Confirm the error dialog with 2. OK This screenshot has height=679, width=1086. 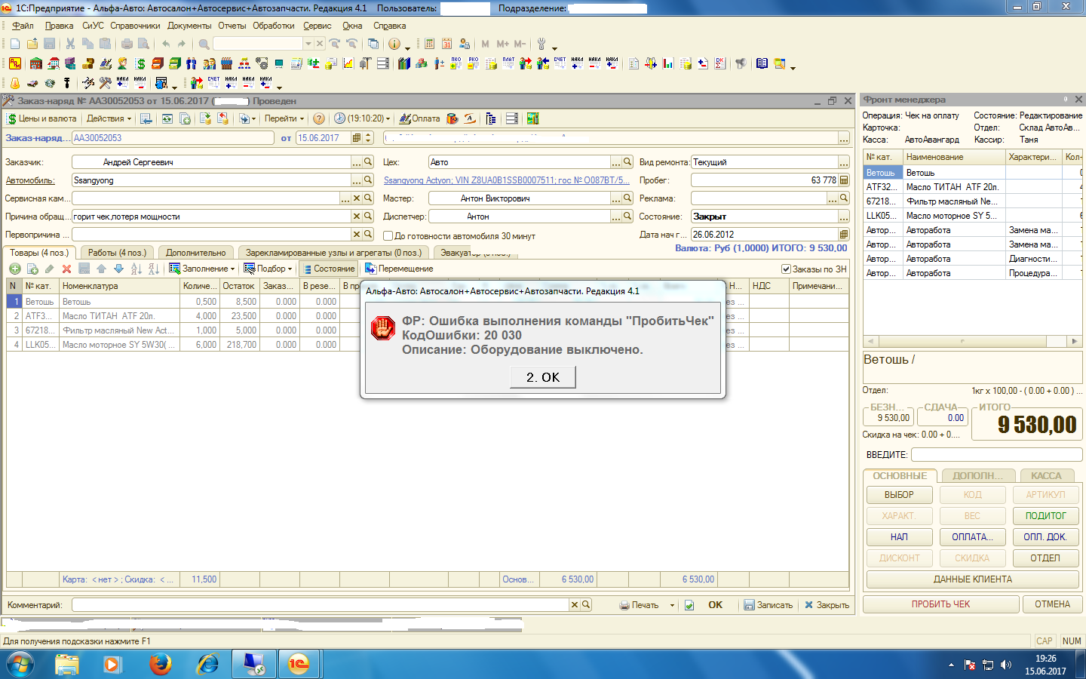[542, 377]
